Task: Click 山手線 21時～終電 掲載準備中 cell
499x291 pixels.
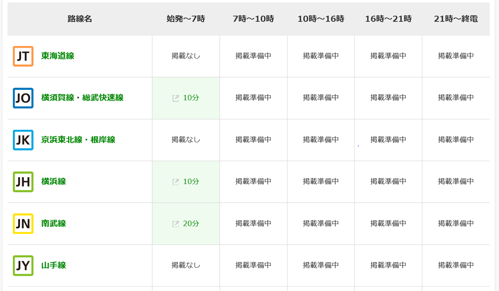Action: click(456, 265)
